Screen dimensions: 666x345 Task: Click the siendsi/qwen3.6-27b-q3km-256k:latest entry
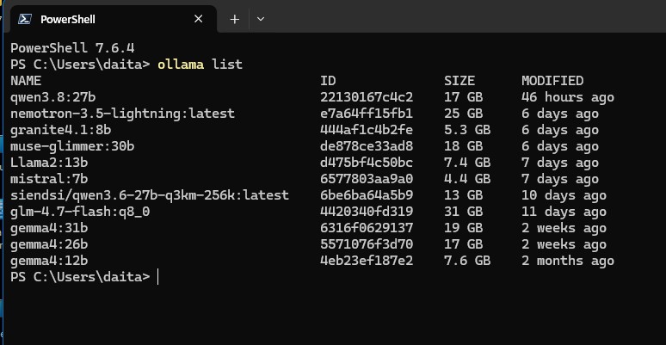[150, 195]
